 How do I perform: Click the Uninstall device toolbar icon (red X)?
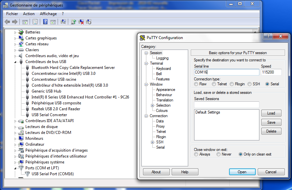81,22
